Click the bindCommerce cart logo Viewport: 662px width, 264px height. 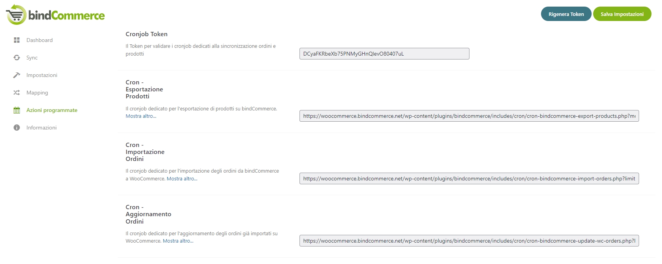coord(16,15)
